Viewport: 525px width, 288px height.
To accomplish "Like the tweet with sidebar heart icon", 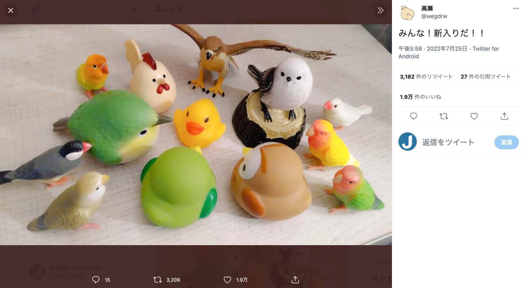I will (474, 116).
